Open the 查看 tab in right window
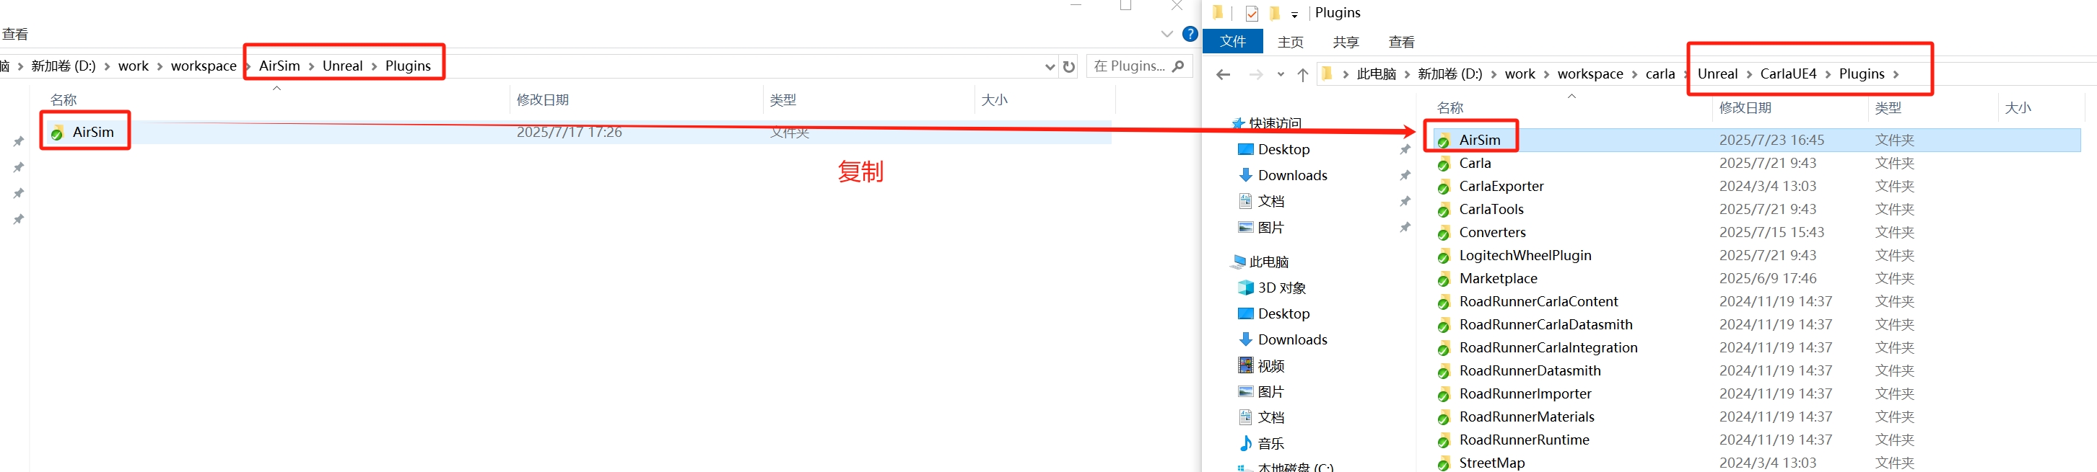 click(1401, 43)
